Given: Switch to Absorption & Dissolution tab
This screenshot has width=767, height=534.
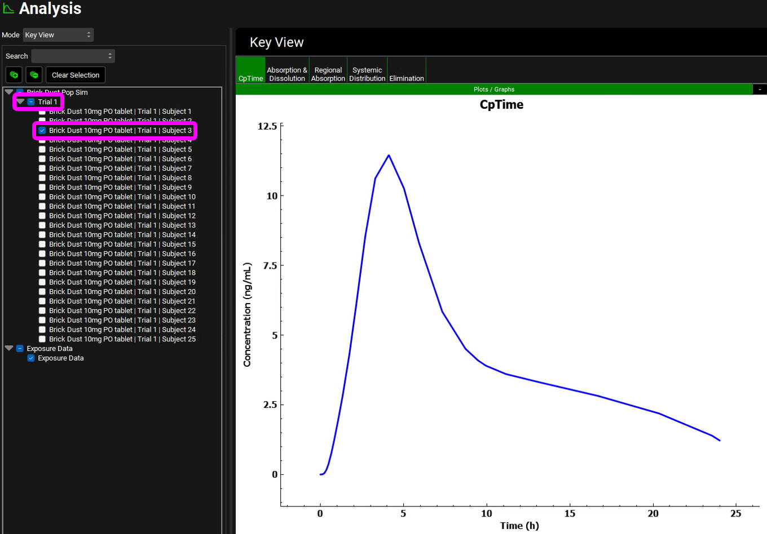Looking at the screenshot, I should pyautogui.click(x=287, y=74).
